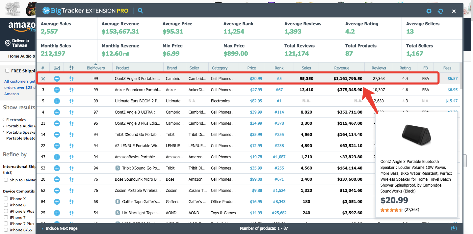
Task: Sort table by Revenue column header
Action: click(x=342, y=68)
